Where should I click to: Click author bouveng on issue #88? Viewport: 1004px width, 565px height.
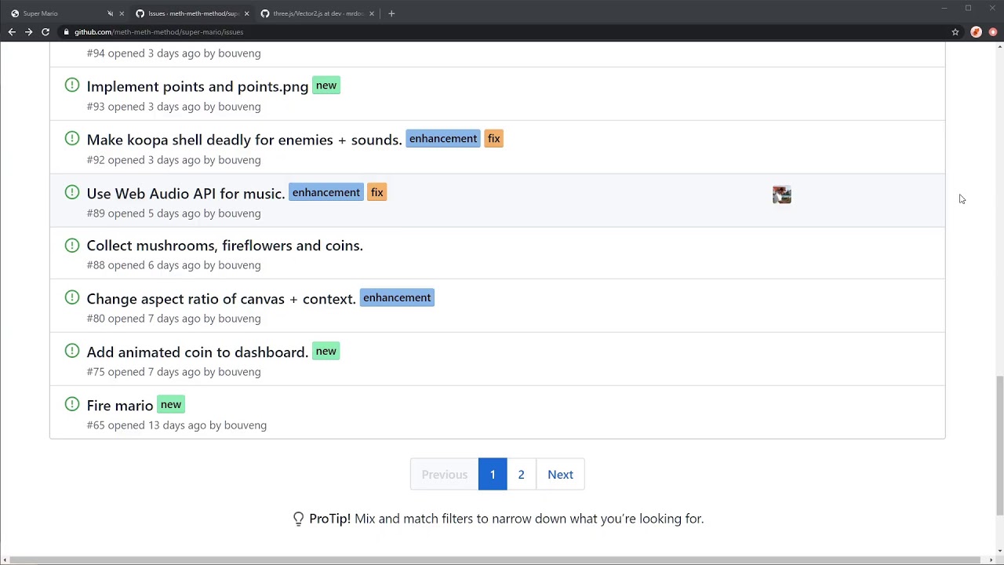tap(239, 265)
